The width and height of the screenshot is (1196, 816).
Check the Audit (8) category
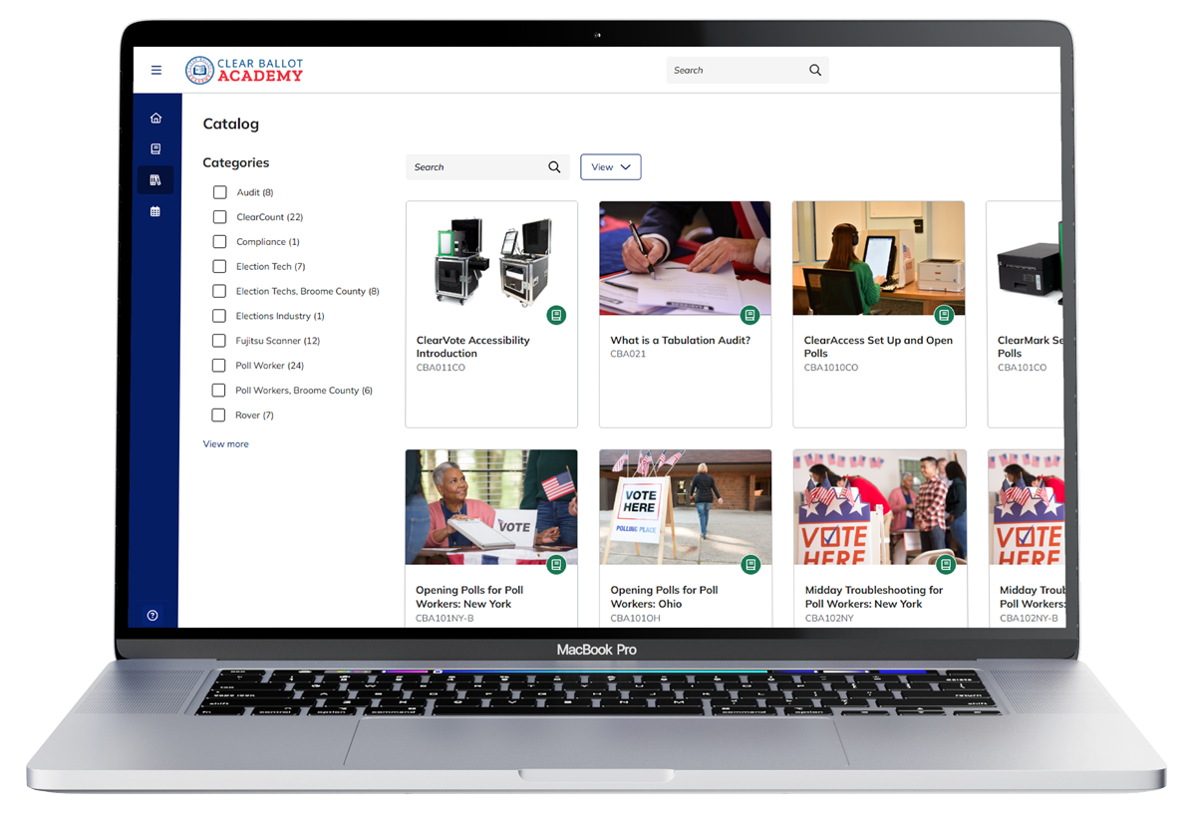click(220, 192)
